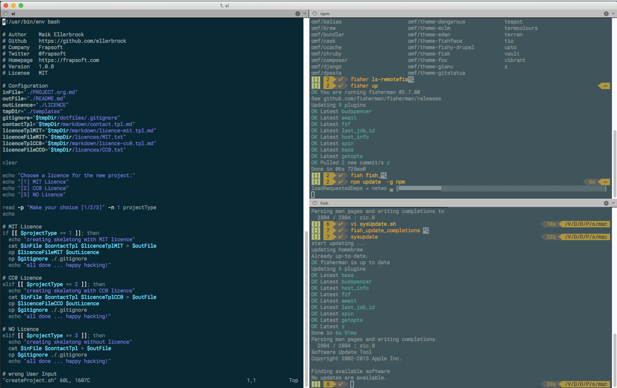Close the vi pane with its x icon
The width and height of the screenshot is (617, 388).
click(6, 14)
